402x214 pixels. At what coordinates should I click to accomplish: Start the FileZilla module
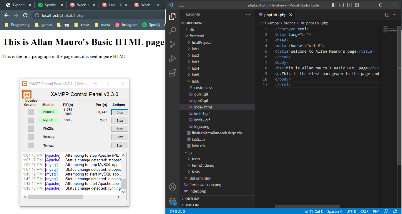coord(119,129)
